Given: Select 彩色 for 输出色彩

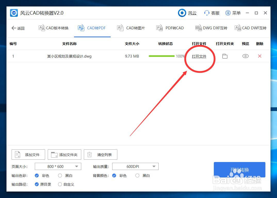Looking at the screenshot, I should 37,175.
